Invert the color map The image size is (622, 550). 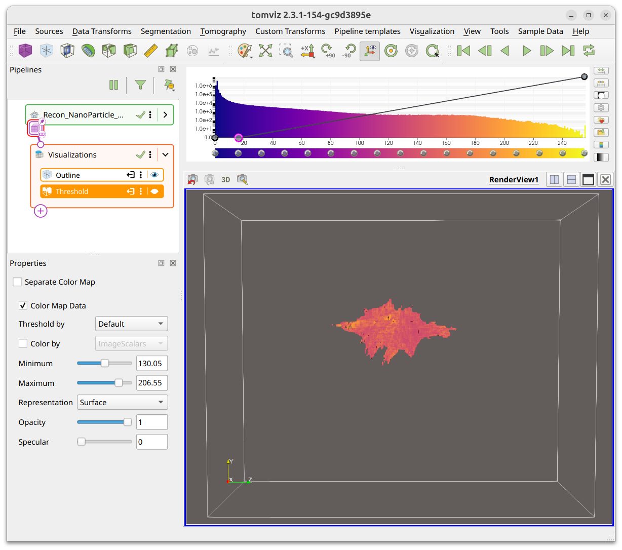[x=601, y=95]
